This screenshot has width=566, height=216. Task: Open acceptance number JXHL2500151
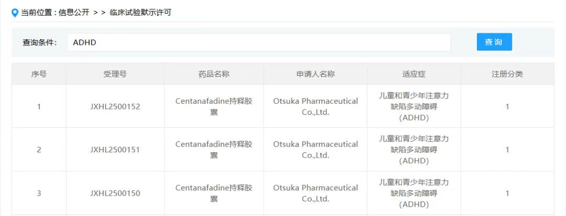point(115,150)
